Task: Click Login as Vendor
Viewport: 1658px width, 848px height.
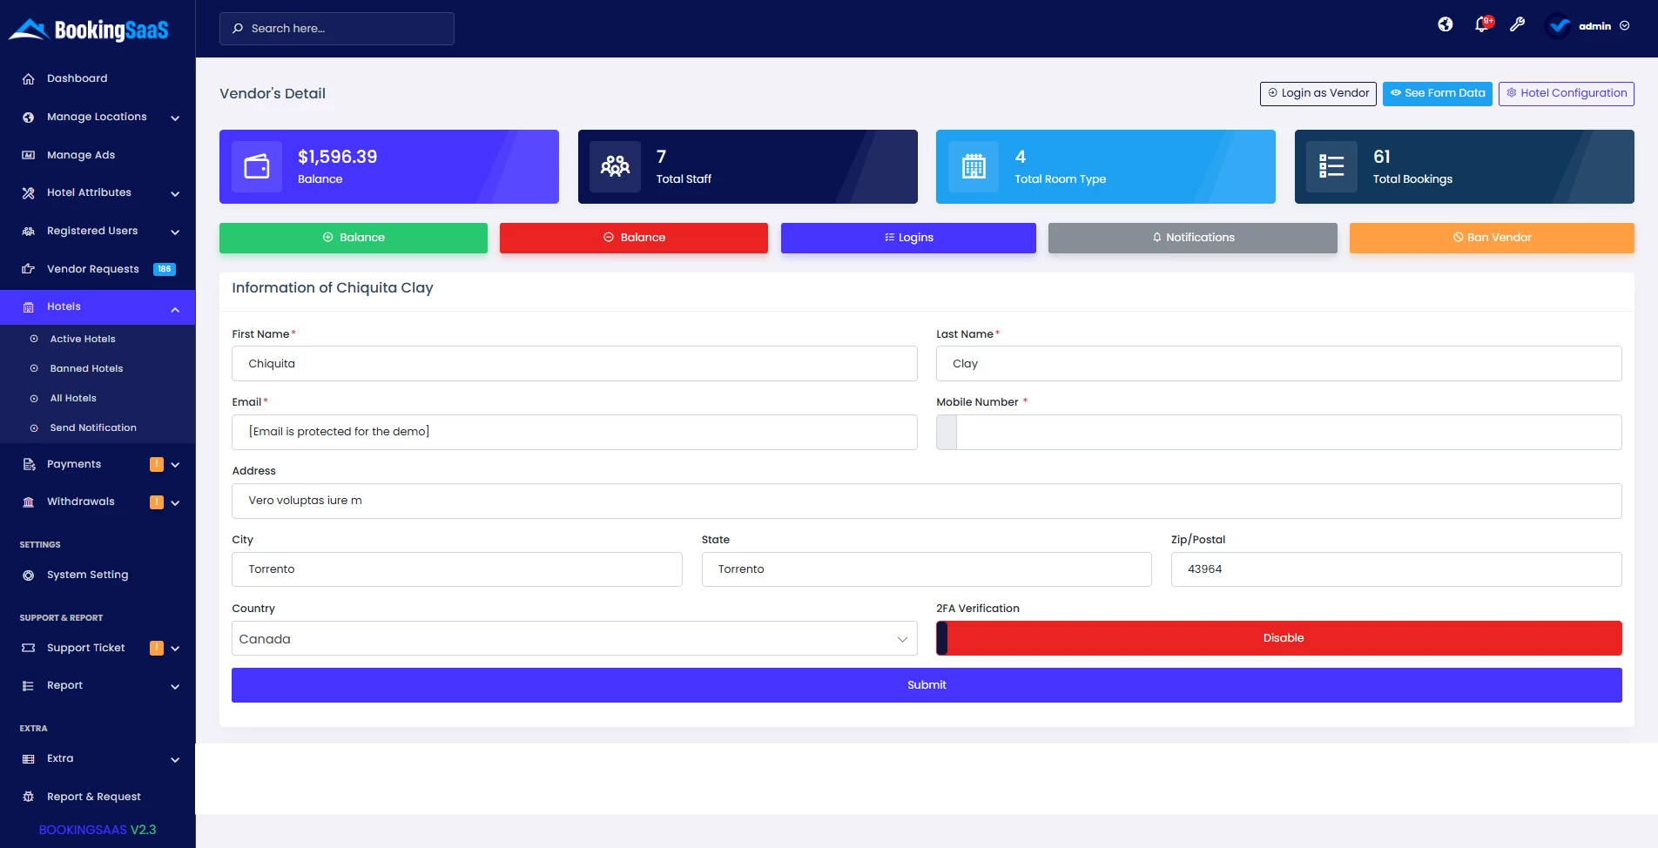Action: coord(1318,93)
